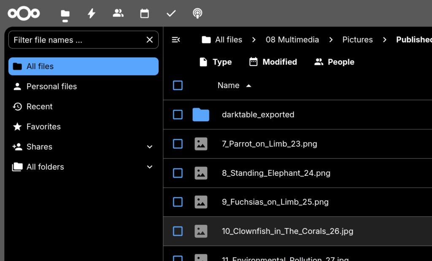Collapse the navigation sidebar toggle icon

(x=176, y=40)
